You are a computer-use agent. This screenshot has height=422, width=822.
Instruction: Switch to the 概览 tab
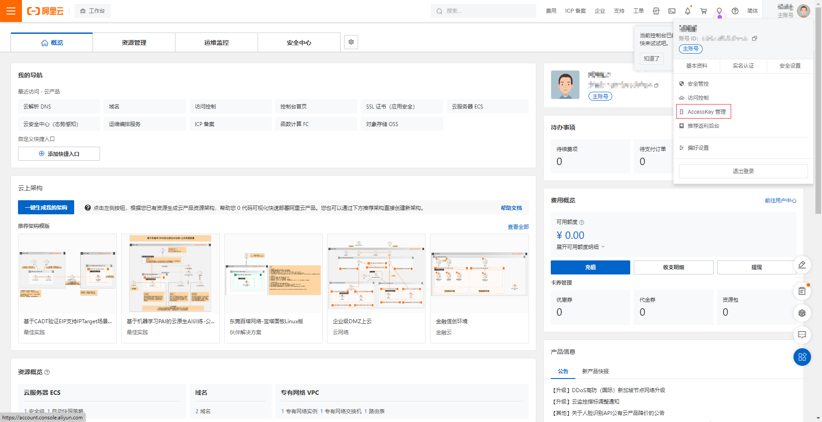pos(52,43)
